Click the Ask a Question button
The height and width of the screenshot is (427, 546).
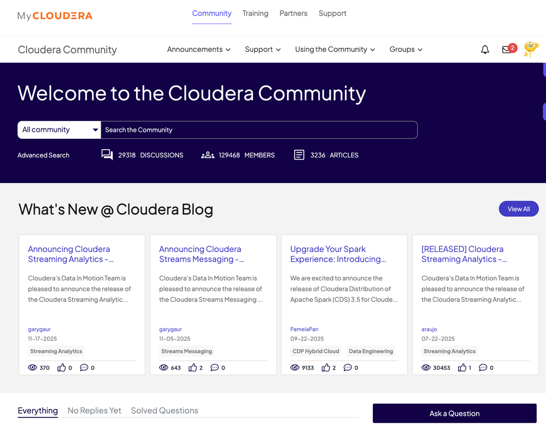point(454,413)
